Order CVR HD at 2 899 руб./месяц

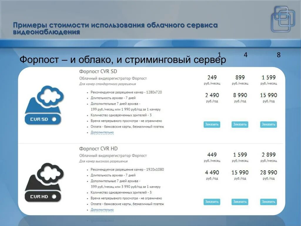(x=268, y=202)
